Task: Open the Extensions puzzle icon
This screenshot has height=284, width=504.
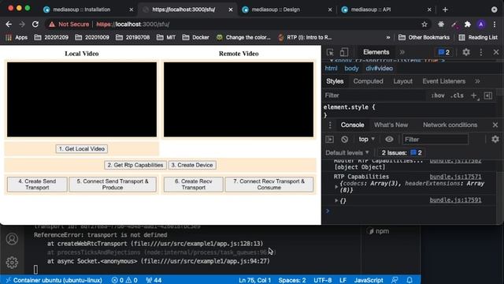Action: 467,24
